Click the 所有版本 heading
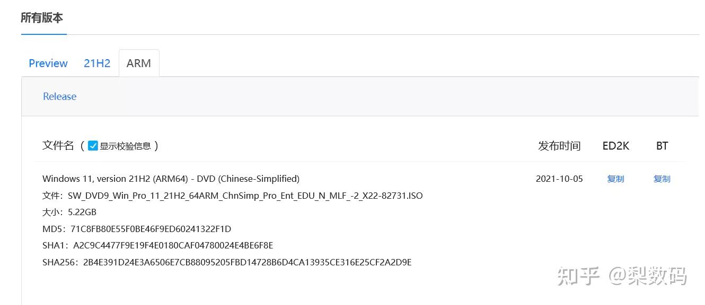Screen dimensions: 705x305 pos(43,17)
